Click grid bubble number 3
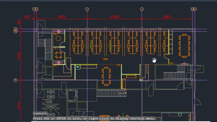The height and width of the screenshot is (122, 217). tap(142, 9)
